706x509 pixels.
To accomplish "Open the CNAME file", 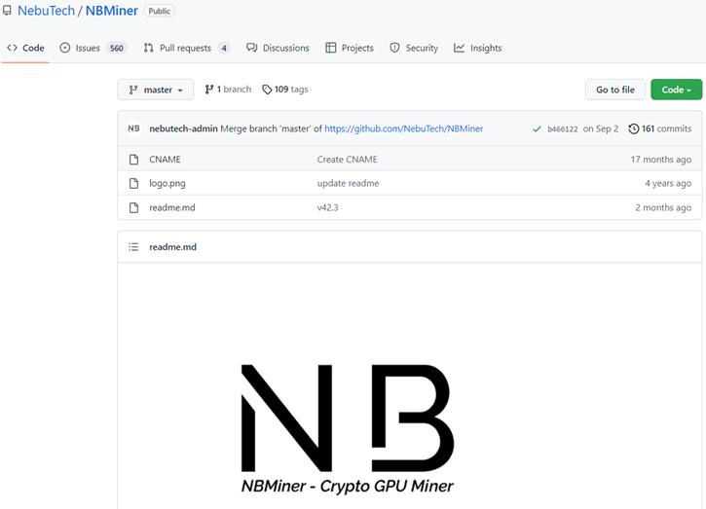I will click(x=165, y=160).
